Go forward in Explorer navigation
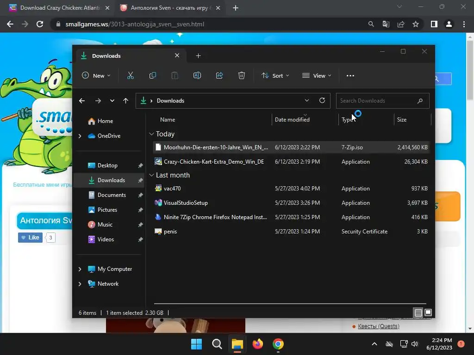Screen dimensions: 474x355 (98, 101)
